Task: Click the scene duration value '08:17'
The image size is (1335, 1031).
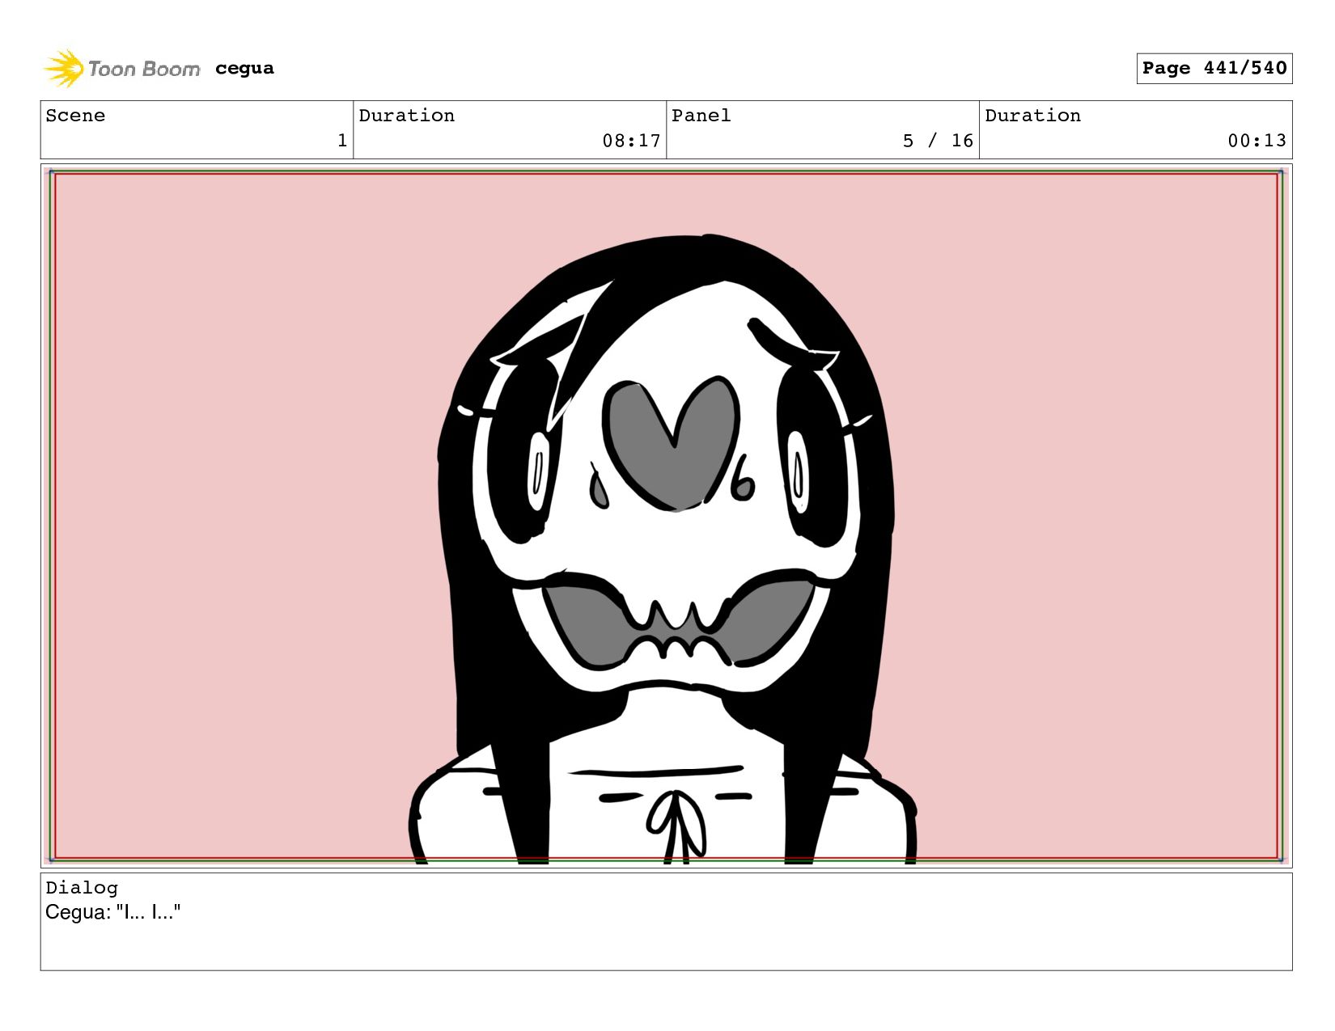Action: [x=631, y=141]
